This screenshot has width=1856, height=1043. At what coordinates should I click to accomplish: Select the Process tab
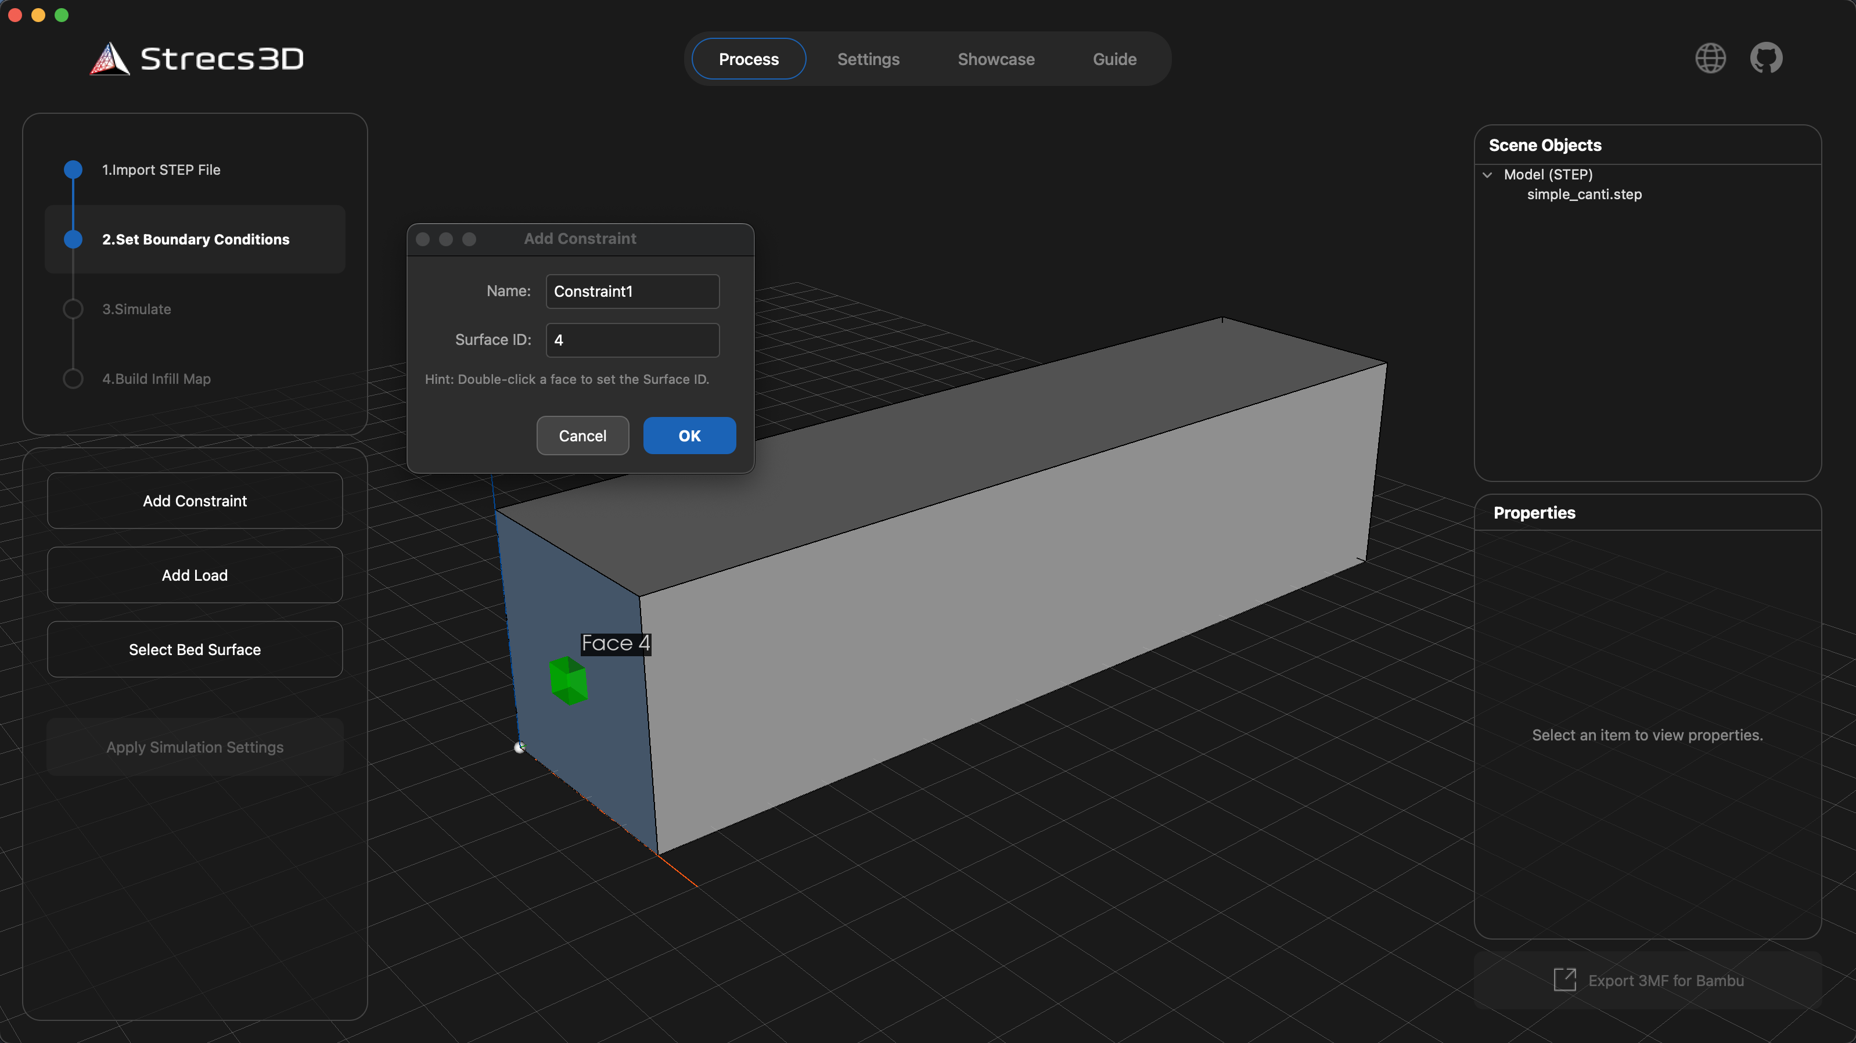[748, 59]
